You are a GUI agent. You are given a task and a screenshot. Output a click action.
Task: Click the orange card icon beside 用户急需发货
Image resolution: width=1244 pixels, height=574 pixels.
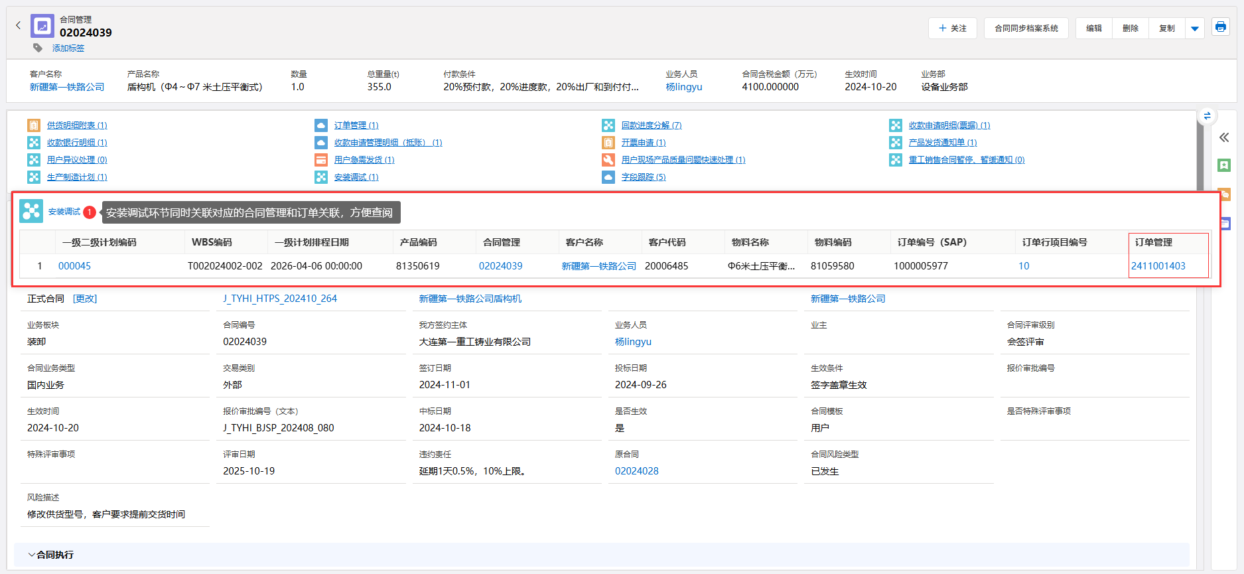point(321,160)
